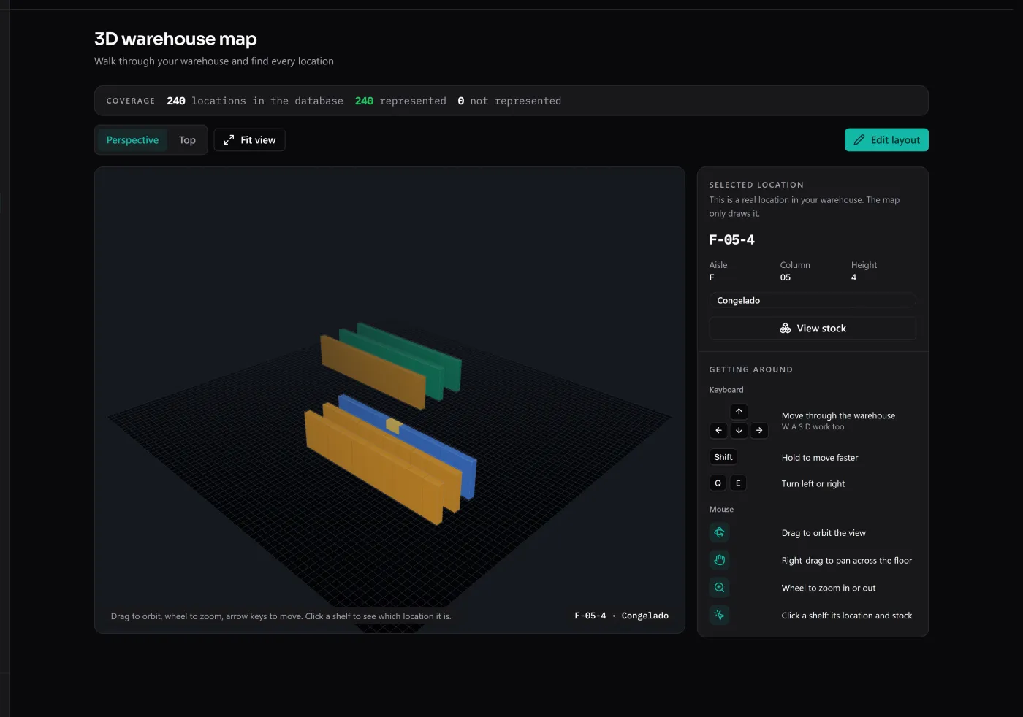1023x717 pixels.
Task: Click the expand arrows icon in Fit view
Action: click(229, 140)
